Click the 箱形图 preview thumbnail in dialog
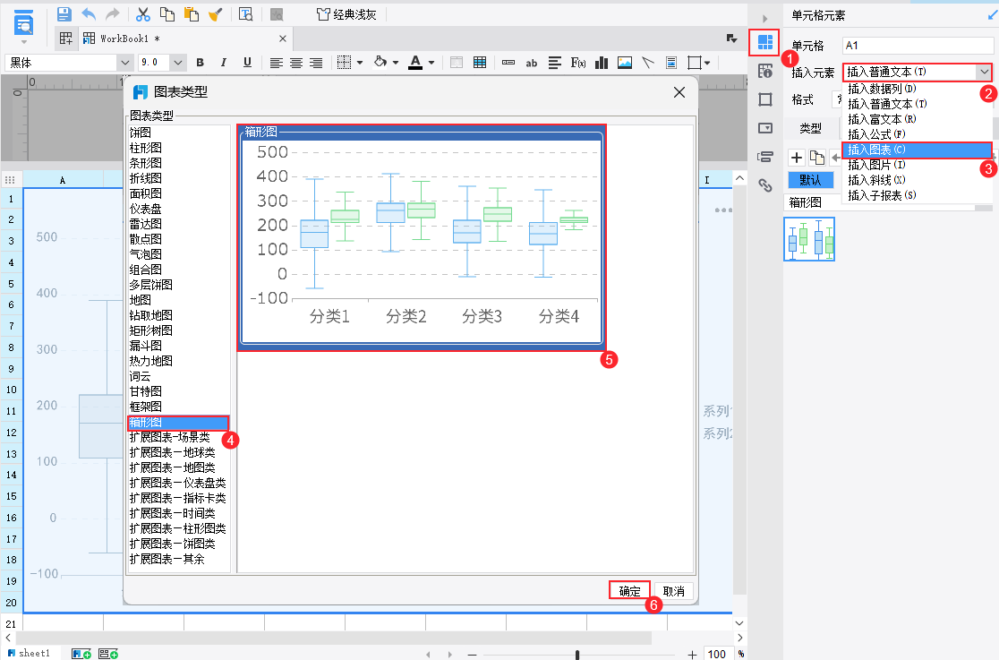The height and width of the screenshot is (660, 999). 421,238
